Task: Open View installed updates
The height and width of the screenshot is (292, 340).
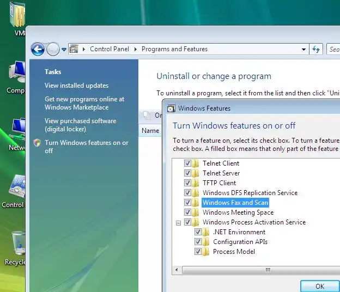Action: (76, 86)
